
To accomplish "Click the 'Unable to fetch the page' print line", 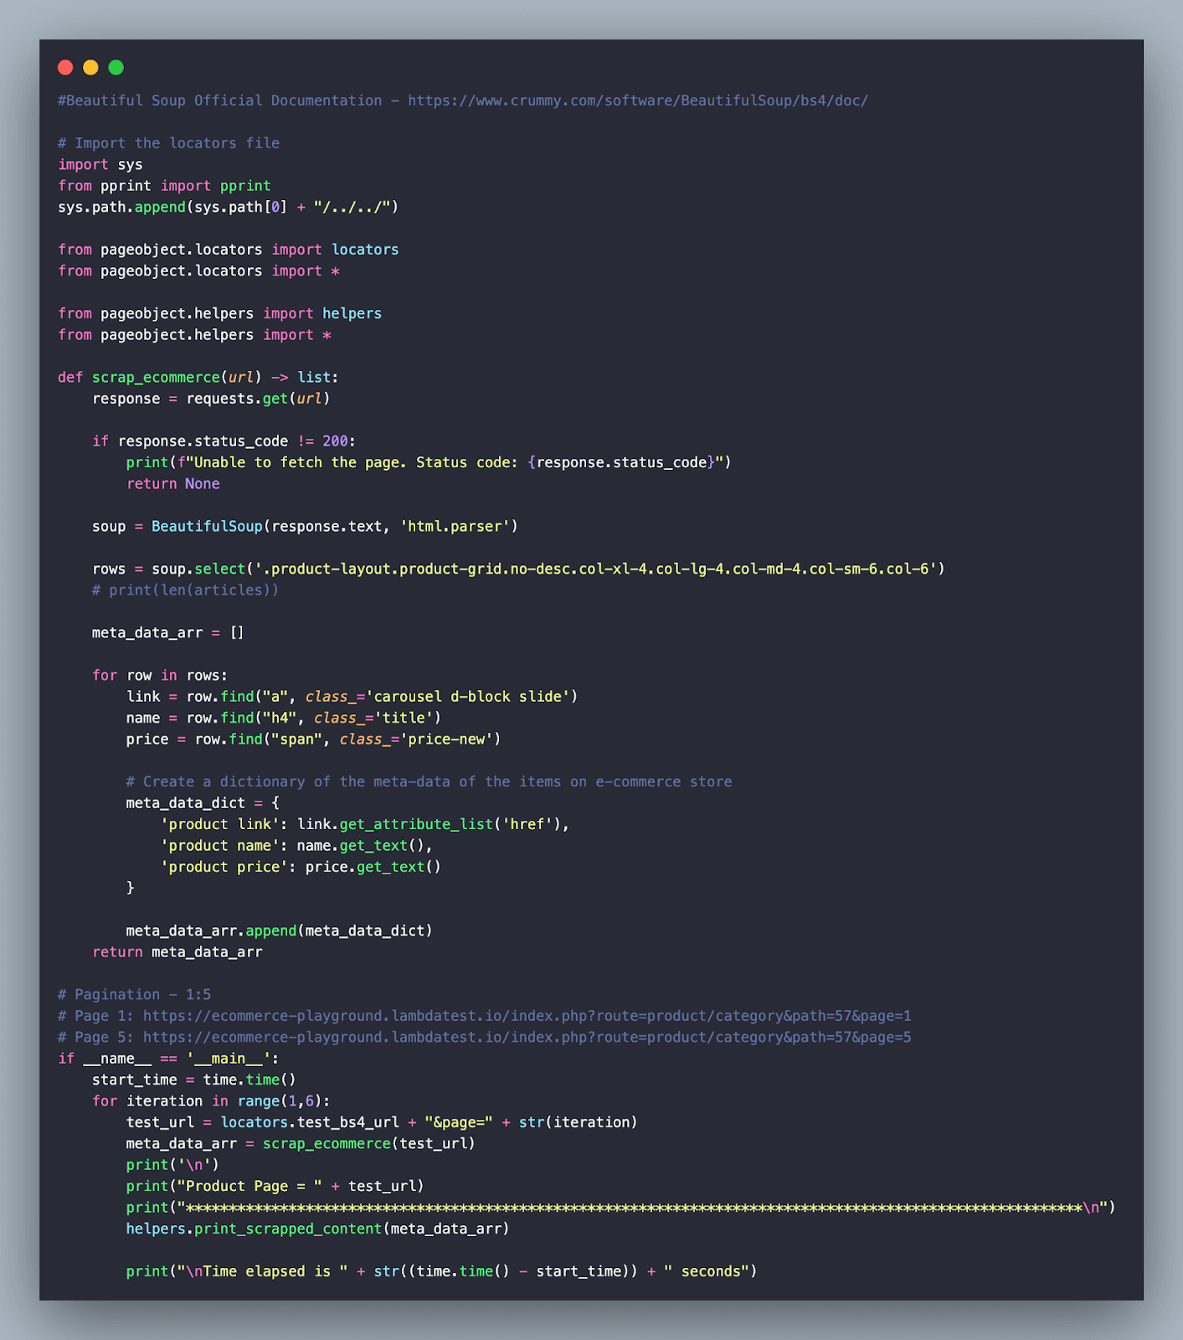I will point(429,462).
